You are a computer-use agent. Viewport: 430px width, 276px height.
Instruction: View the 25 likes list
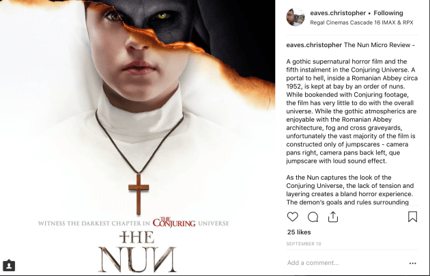pos(299,232)
